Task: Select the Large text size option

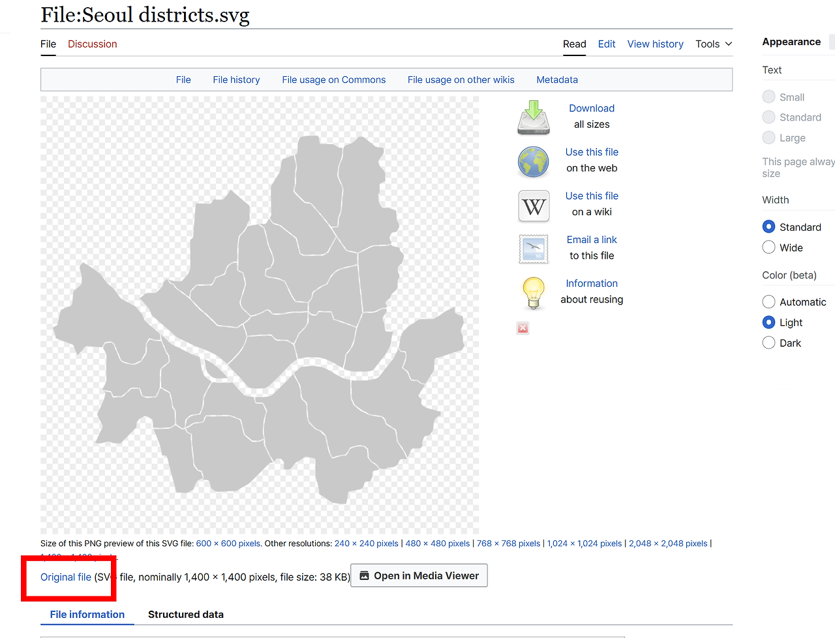Action: coord(768,138)
